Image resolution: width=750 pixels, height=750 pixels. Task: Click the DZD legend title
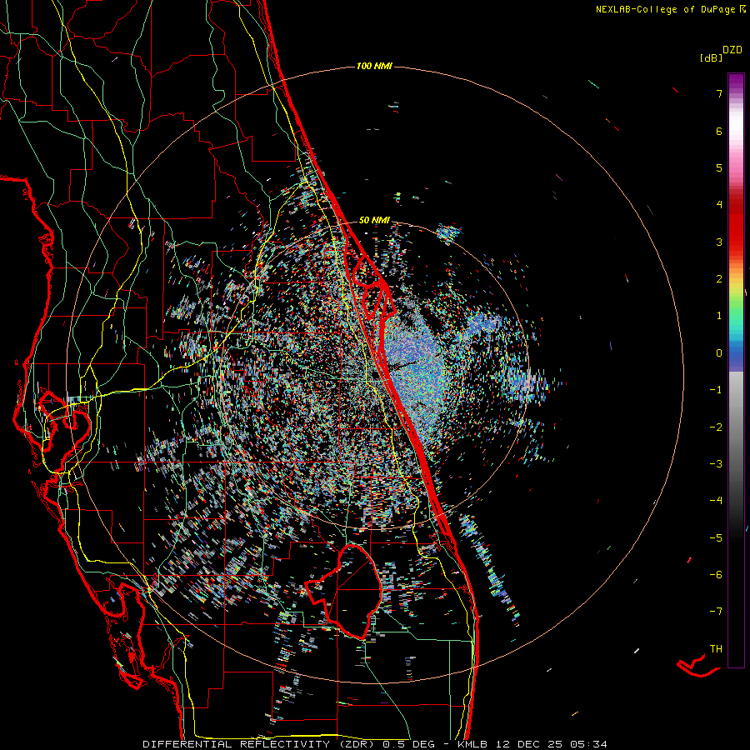pos(732,50)
